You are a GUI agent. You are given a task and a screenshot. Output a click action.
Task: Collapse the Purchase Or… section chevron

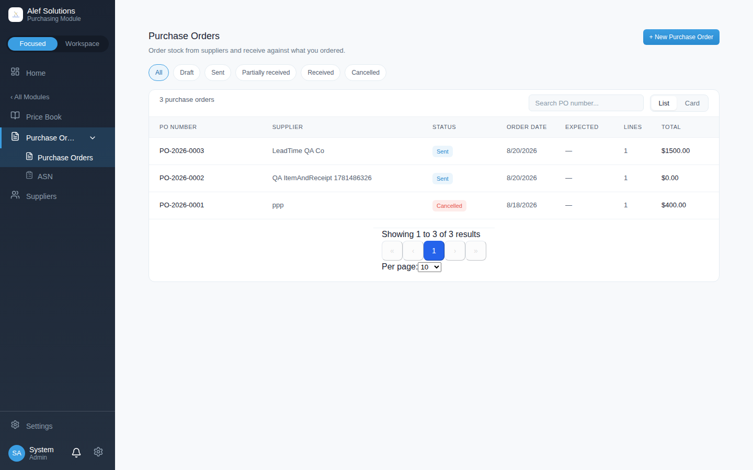tap(93, 138)
